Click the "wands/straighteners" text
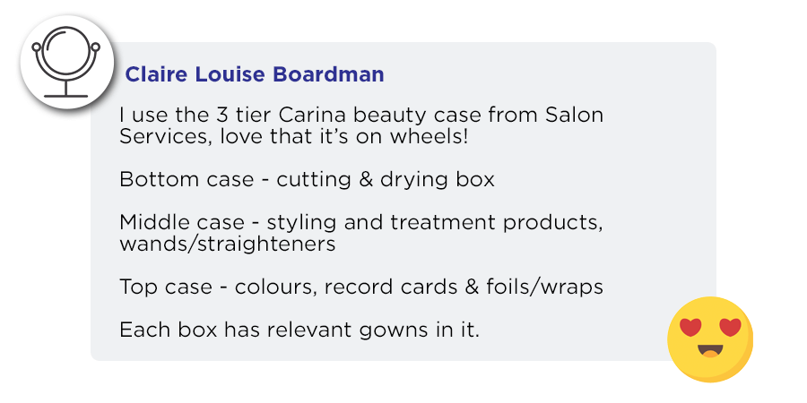Image resolution: width=807 pixels, height=403 pixels. coord(228,244)
